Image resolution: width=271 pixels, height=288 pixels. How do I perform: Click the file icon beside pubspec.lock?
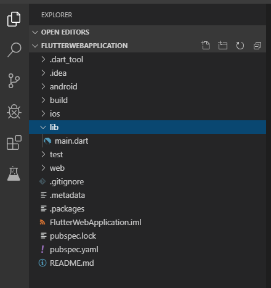tap(44, 236)
